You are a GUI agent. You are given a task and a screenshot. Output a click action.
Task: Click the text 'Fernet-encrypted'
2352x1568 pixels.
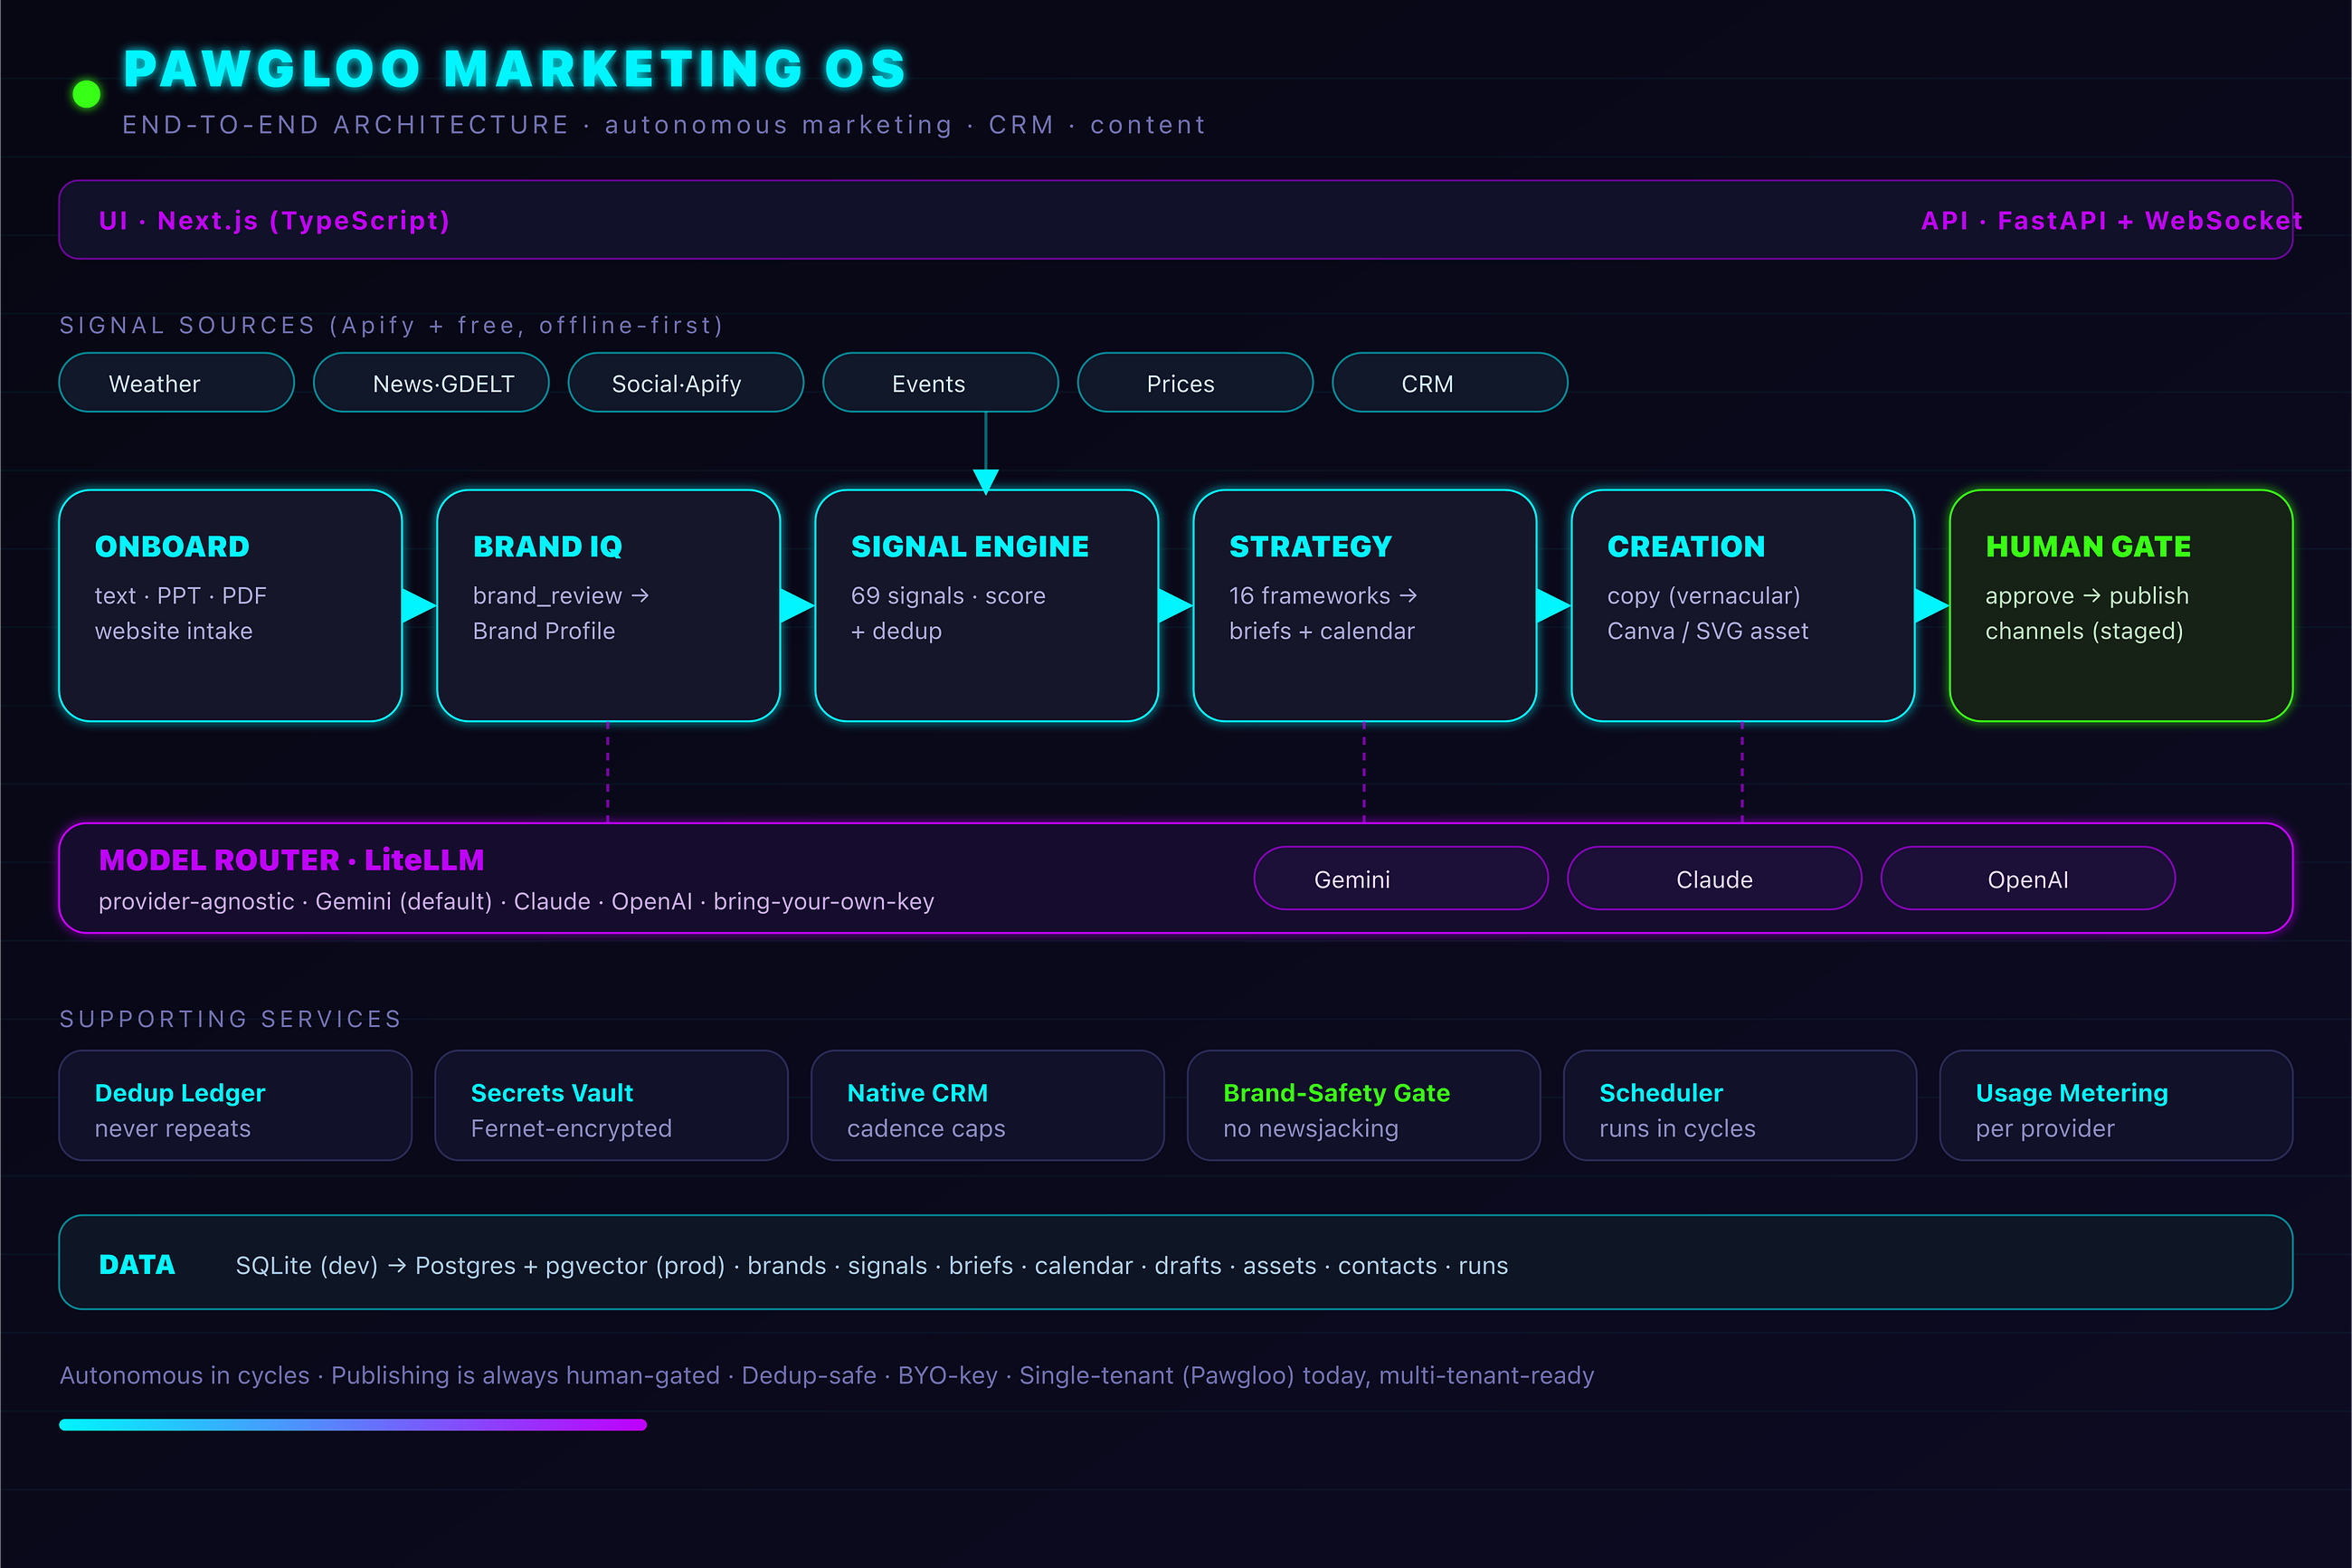tap(572, 1129)
